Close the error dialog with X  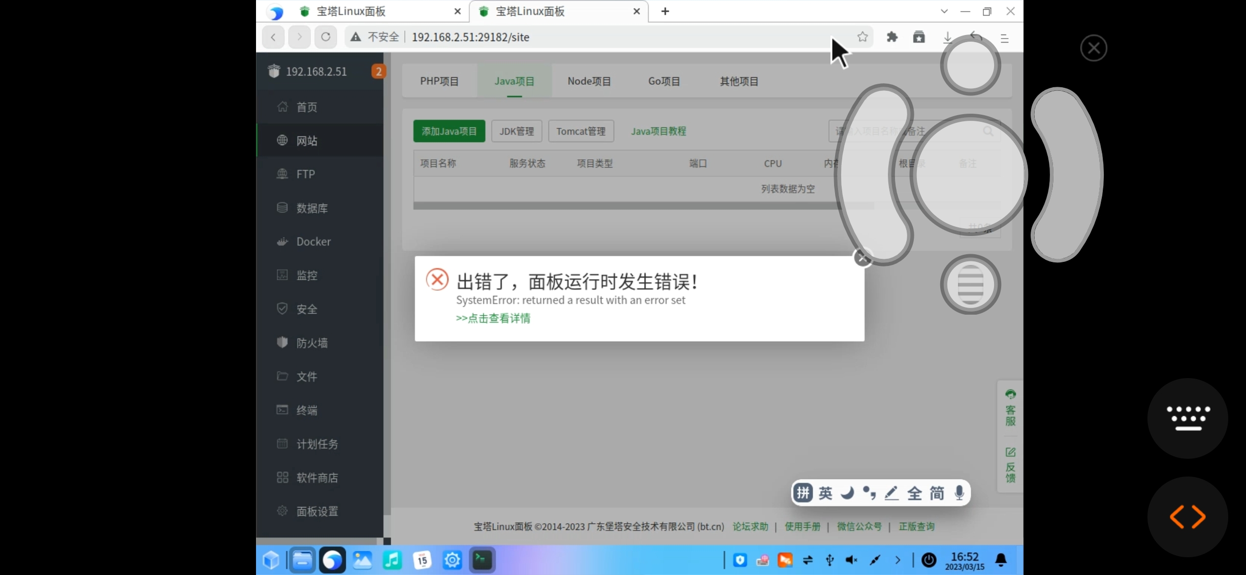coord(862,258)
